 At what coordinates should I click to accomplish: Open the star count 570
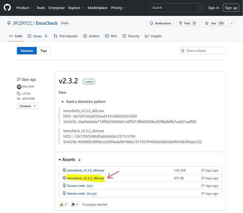pos(221,23)
